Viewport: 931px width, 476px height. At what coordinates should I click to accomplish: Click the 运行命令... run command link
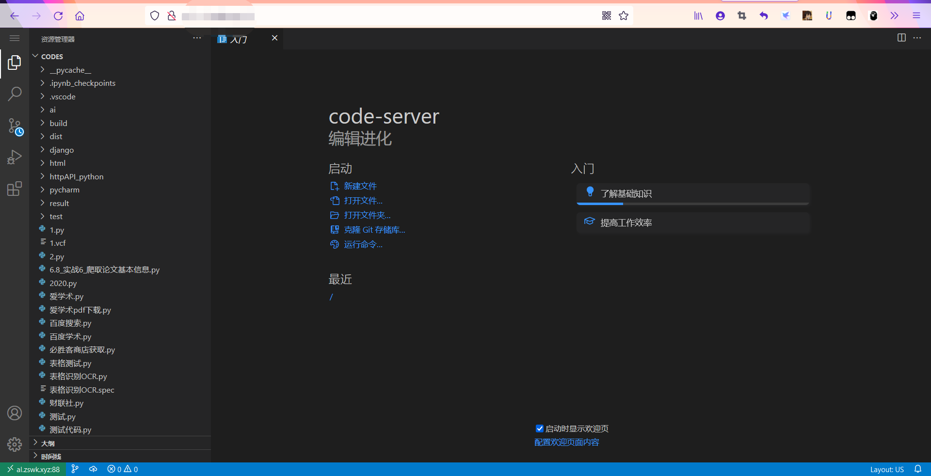[x=363, y=244]
